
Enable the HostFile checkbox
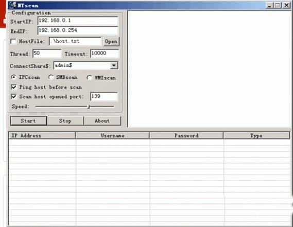(13, 41)
